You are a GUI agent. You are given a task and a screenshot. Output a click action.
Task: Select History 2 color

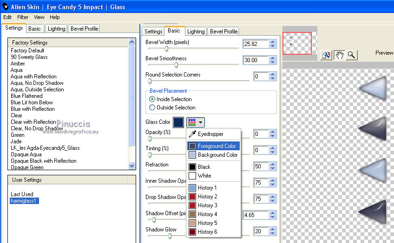213,196
